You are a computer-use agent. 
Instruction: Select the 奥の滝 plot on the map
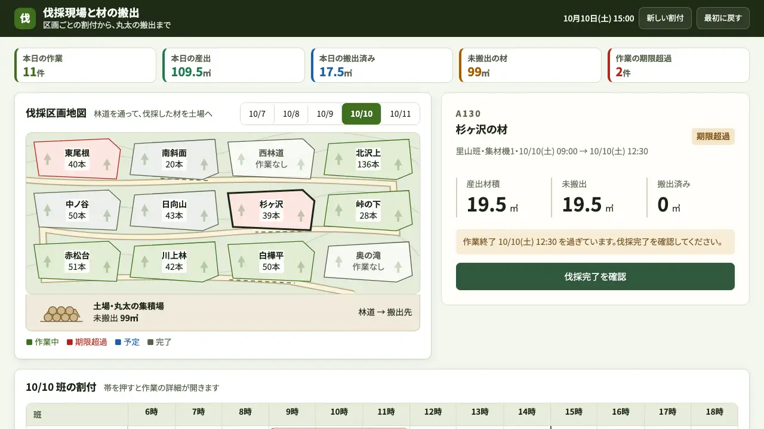click(x=368, y=261)
